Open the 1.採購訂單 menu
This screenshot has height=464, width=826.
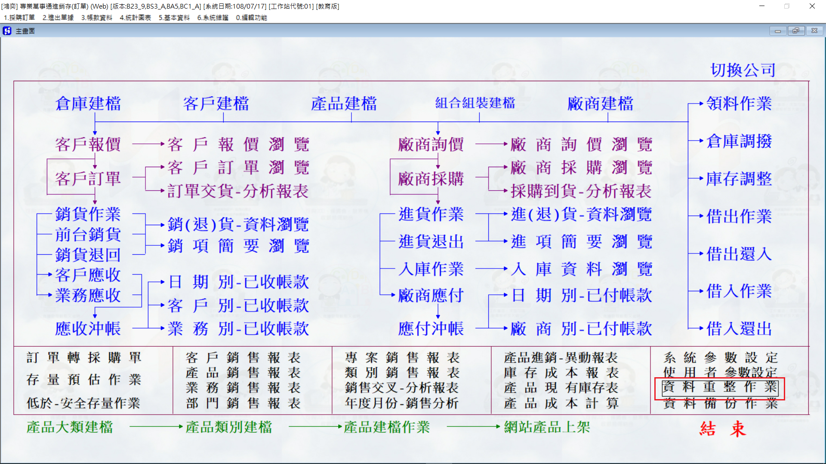[19, 18]
